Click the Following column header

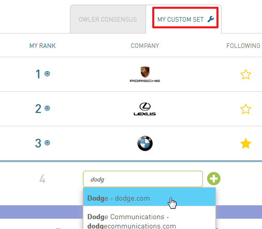click(x=243, y=46)
